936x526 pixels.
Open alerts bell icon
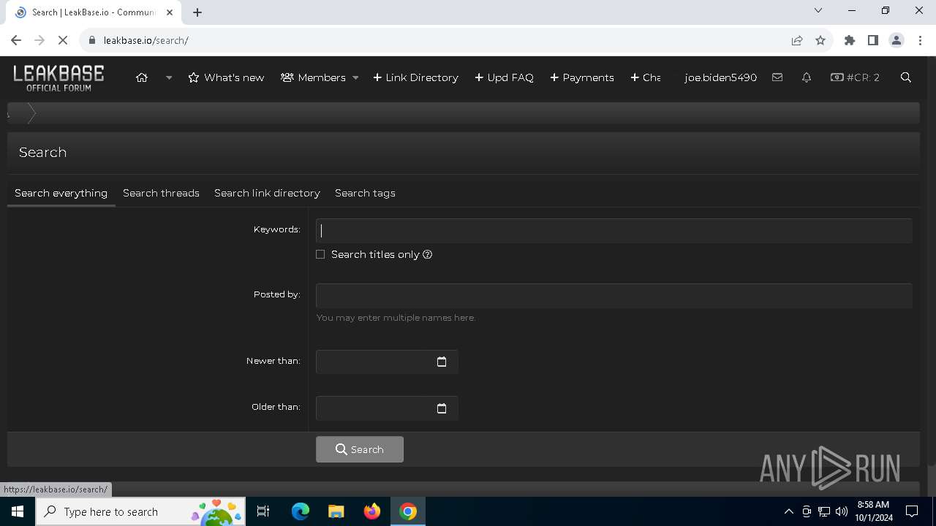point(807,77)
